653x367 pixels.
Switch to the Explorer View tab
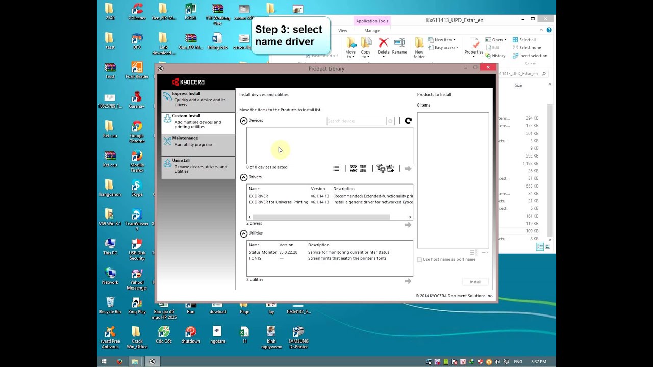pyautogui.click(x=343, y=31)
